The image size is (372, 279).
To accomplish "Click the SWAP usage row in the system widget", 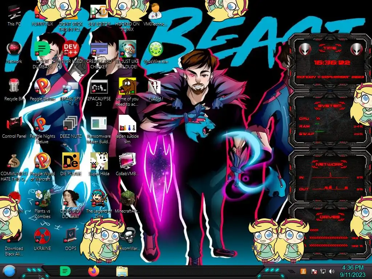I will point(331,134).
